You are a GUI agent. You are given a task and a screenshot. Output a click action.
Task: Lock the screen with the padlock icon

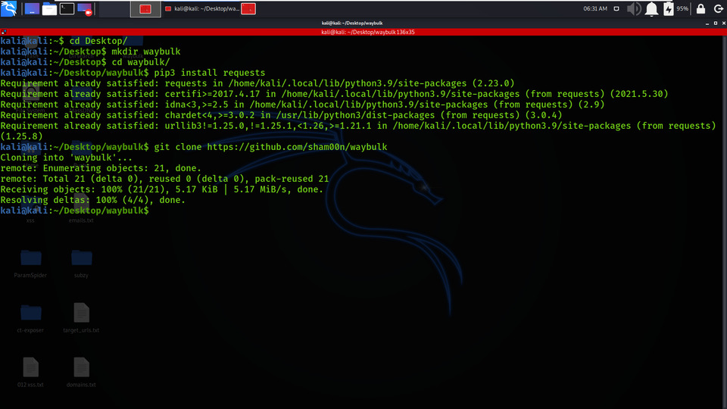700,9
